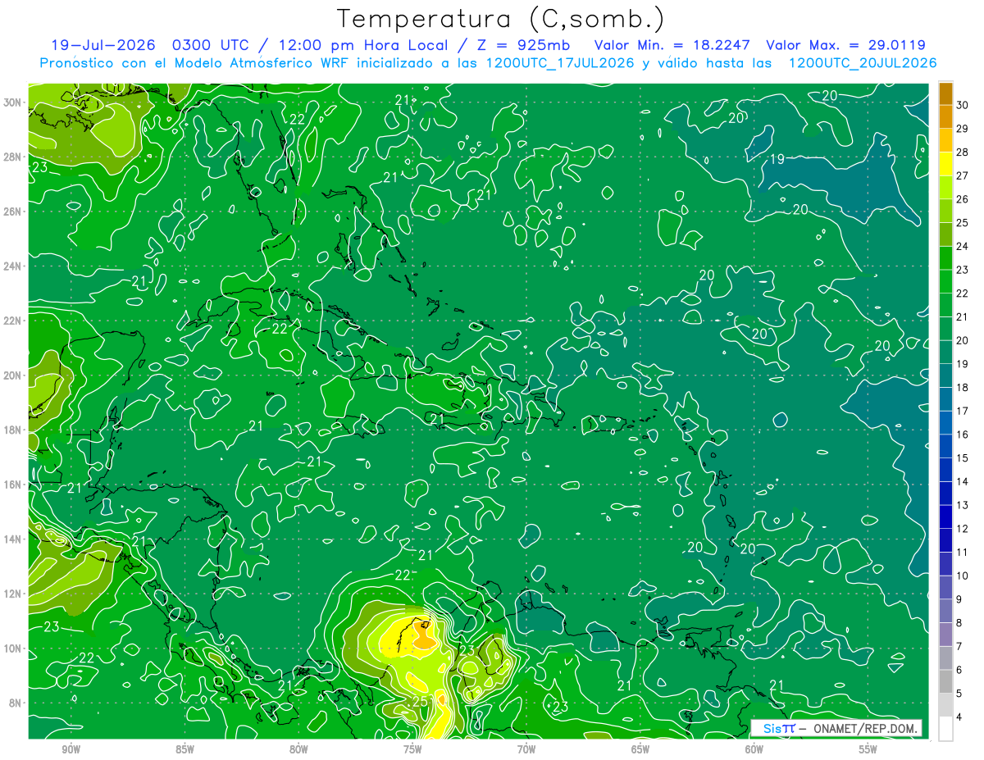This screenshot has width=984, height=760.
Task: Click the "8N" latitude label
Action: pos(16,703)
